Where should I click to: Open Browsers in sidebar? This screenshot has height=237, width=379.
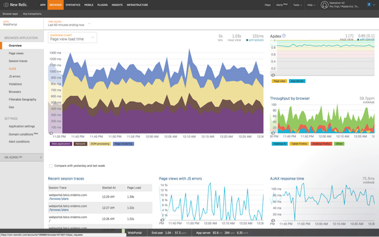pyautogui.click(x=15, y=92)
